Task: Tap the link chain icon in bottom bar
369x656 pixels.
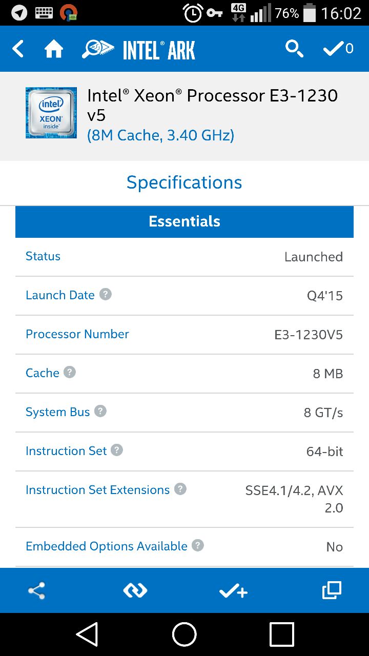Action: pos(135,591)
